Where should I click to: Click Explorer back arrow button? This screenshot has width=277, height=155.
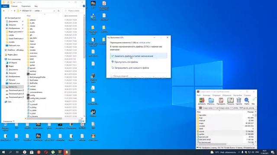pos(4,11)
